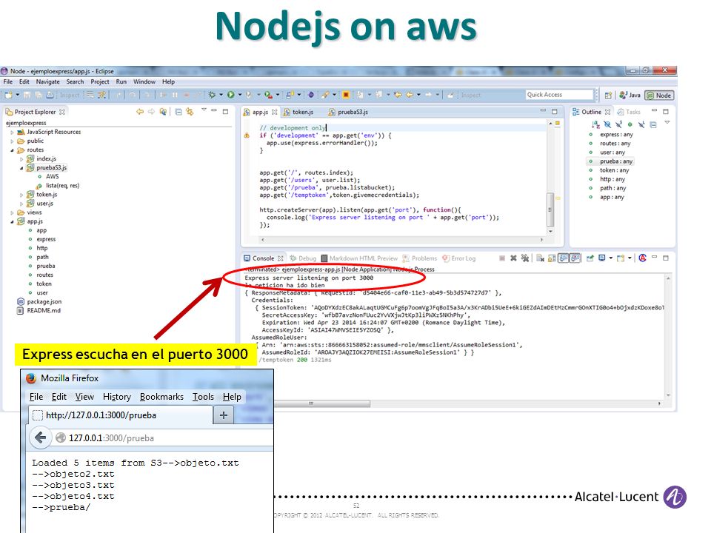Open the Error Log tab
The width and height of the screenshot is (711, 533).
coord(459,258)
